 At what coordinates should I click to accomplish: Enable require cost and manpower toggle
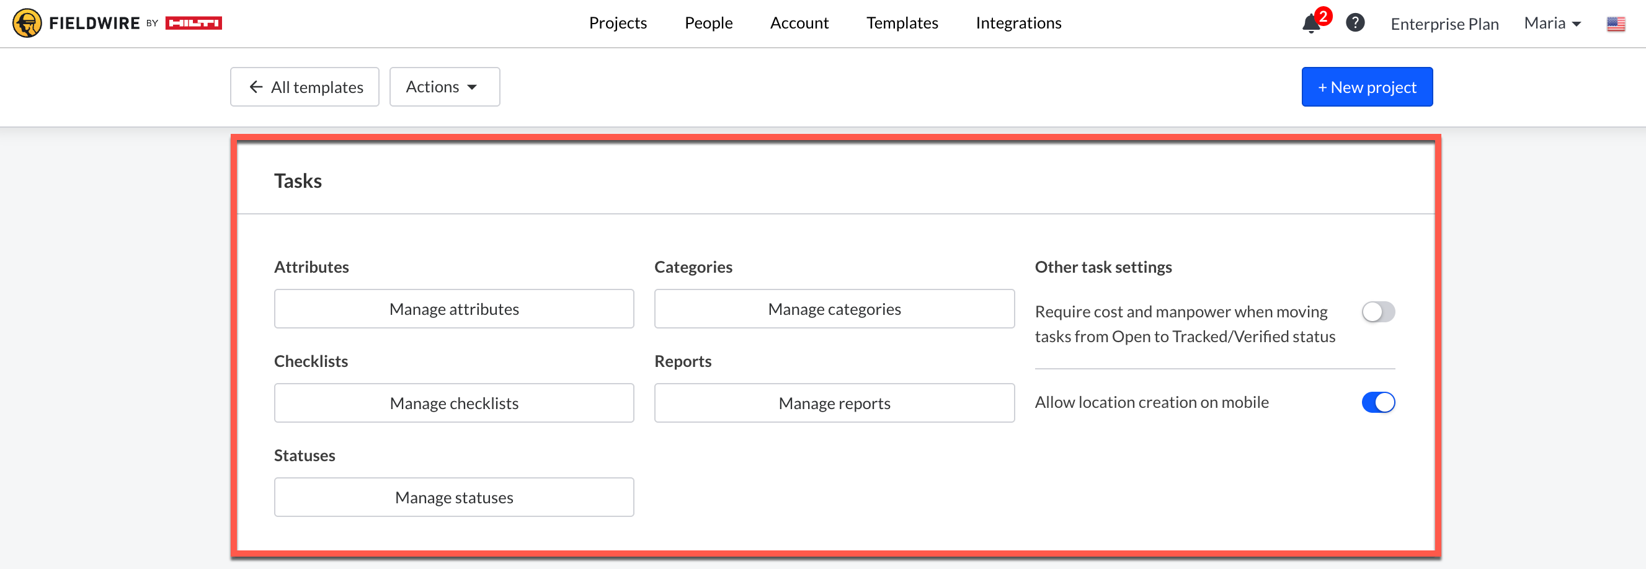1377,312
